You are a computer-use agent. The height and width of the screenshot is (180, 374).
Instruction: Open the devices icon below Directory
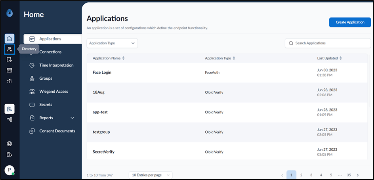coord(10,60)
